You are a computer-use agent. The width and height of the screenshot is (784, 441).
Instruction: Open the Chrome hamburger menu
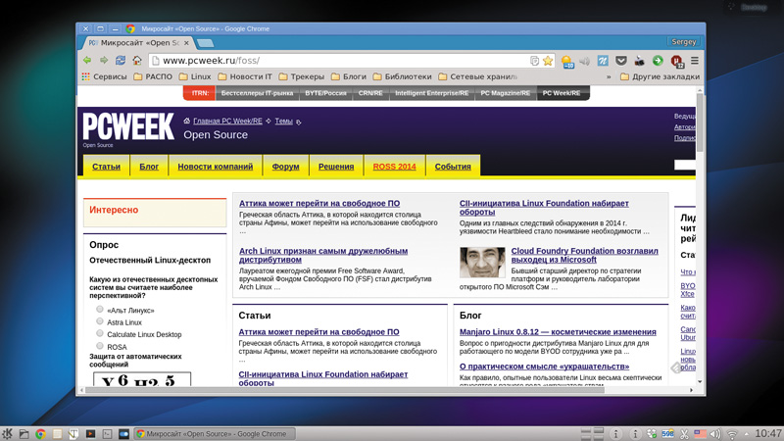click(695, 61)
